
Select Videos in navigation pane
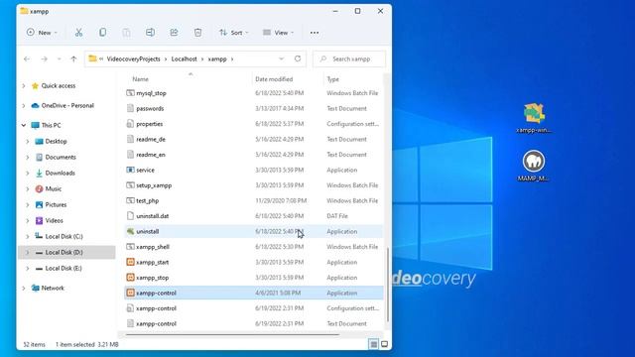point(54,220)
